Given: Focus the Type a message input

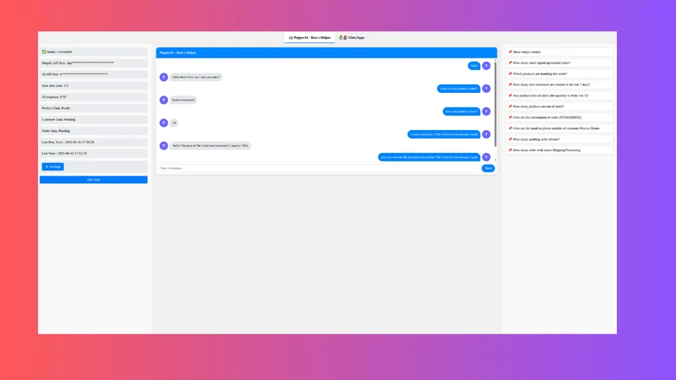Looking at the screenshot, I should [319, 168].
